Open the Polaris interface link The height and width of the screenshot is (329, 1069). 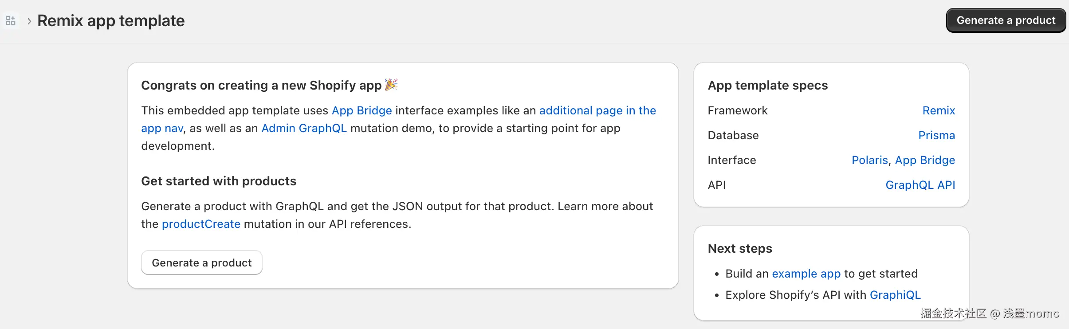[x=869, y=160]
